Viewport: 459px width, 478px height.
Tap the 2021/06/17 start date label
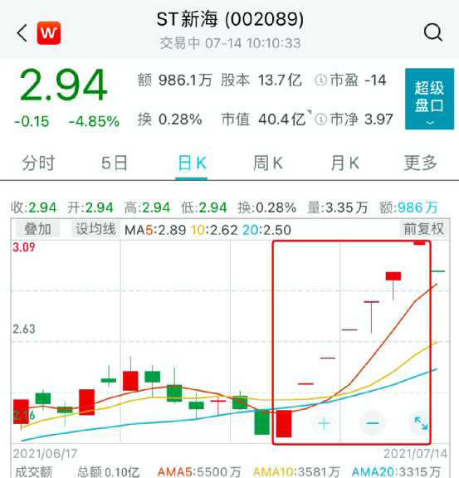45,454
